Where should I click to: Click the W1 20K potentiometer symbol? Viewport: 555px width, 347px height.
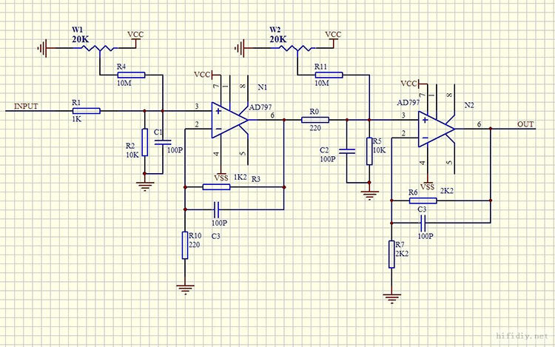click(x=100, y=48)
